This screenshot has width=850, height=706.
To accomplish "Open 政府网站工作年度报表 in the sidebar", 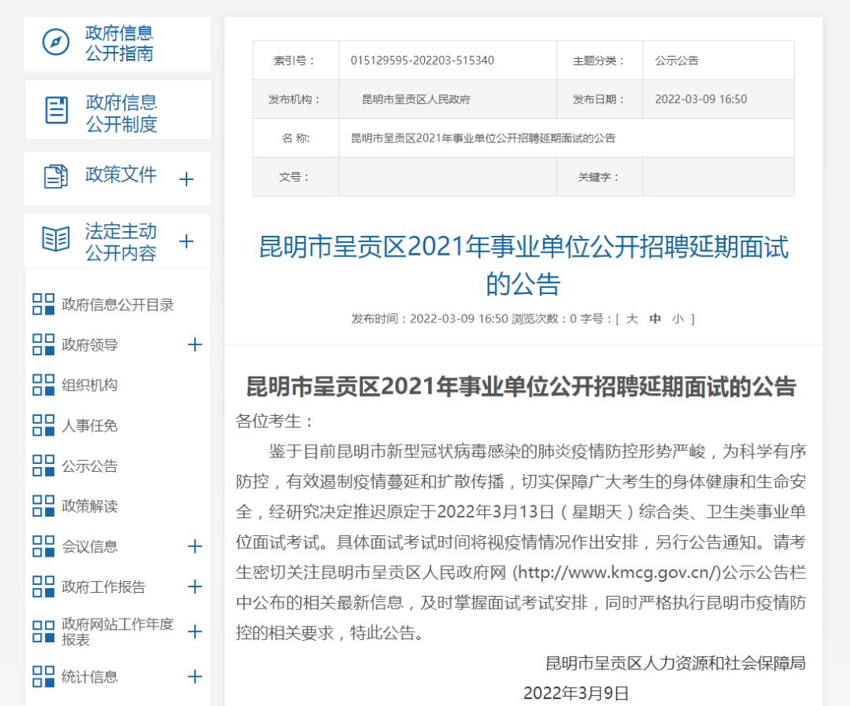I will [117, 631].
